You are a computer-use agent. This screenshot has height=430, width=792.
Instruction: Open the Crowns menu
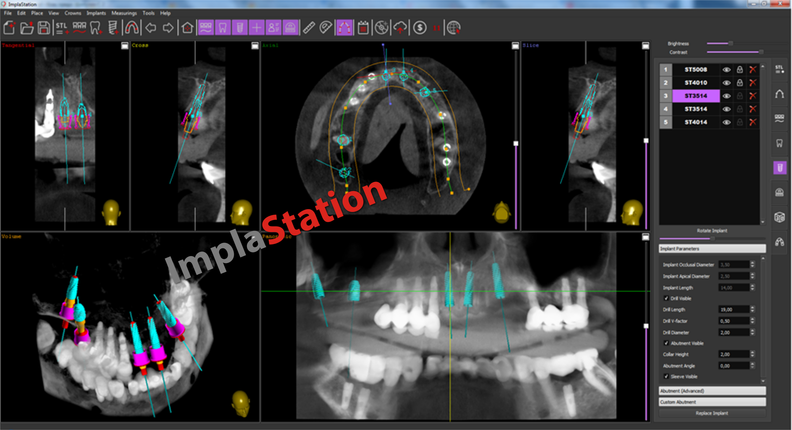pos(73,13)
